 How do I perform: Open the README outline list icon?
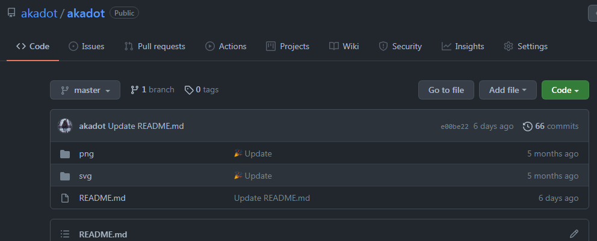point(65,234)
